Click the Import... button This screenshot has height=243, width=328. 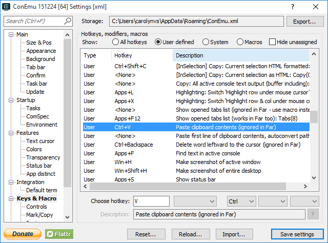234,234
